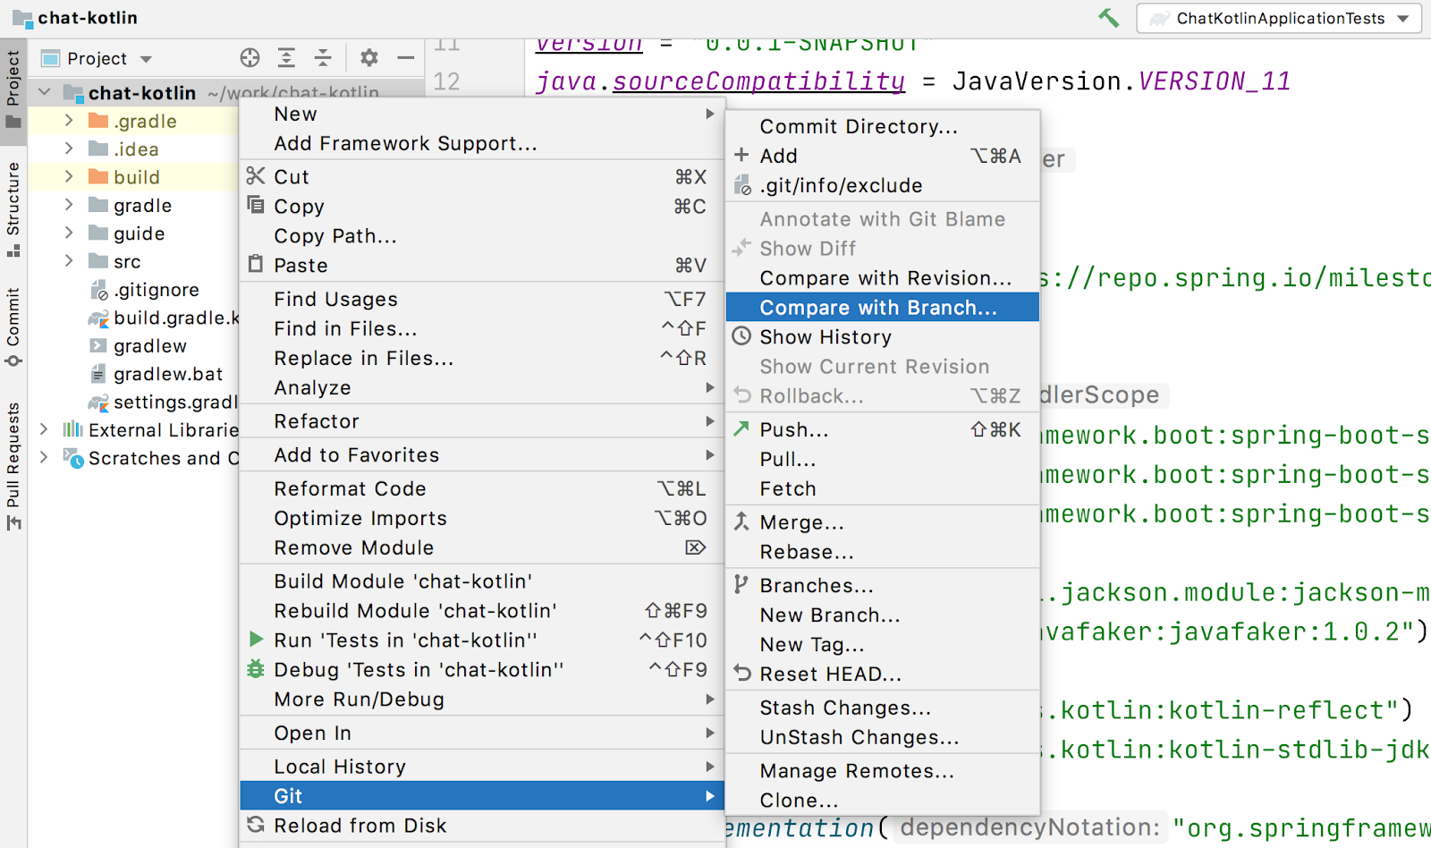Open the Structure tool window tab
The height and width of the screenshot is (848, 1431).
tap(13, 208)
